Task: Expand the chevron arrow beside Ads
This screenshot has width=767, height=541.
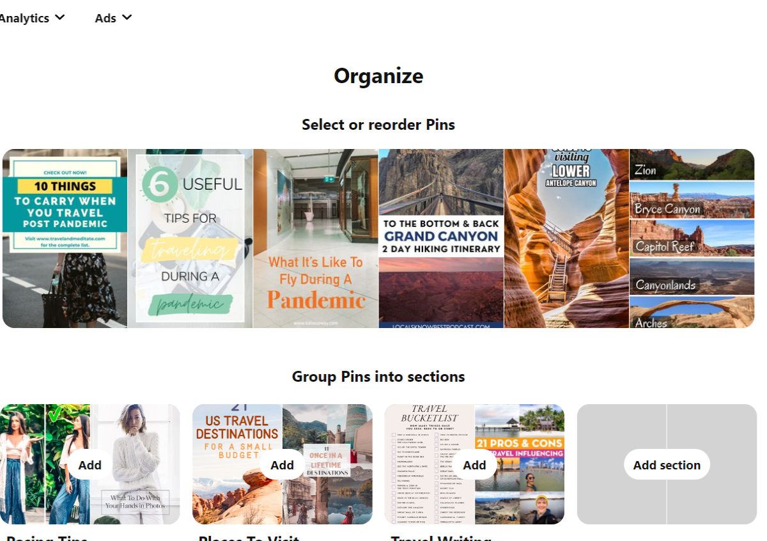Action: (x=127, y=17)
